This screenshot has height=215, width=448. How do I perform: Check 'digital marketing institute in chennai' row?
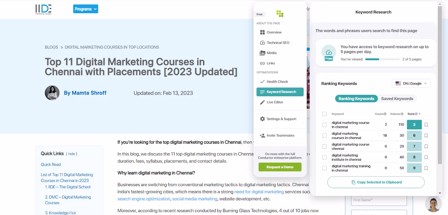(324, 157)
